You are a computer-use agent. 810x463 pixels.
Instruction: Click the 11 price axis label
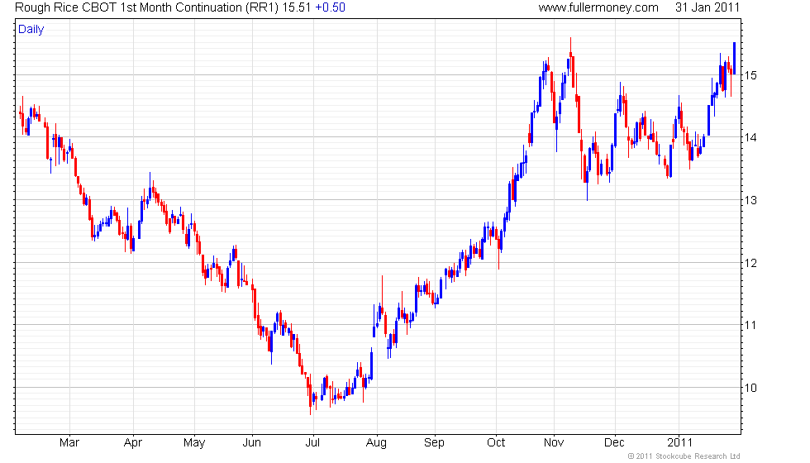[750, 325]
